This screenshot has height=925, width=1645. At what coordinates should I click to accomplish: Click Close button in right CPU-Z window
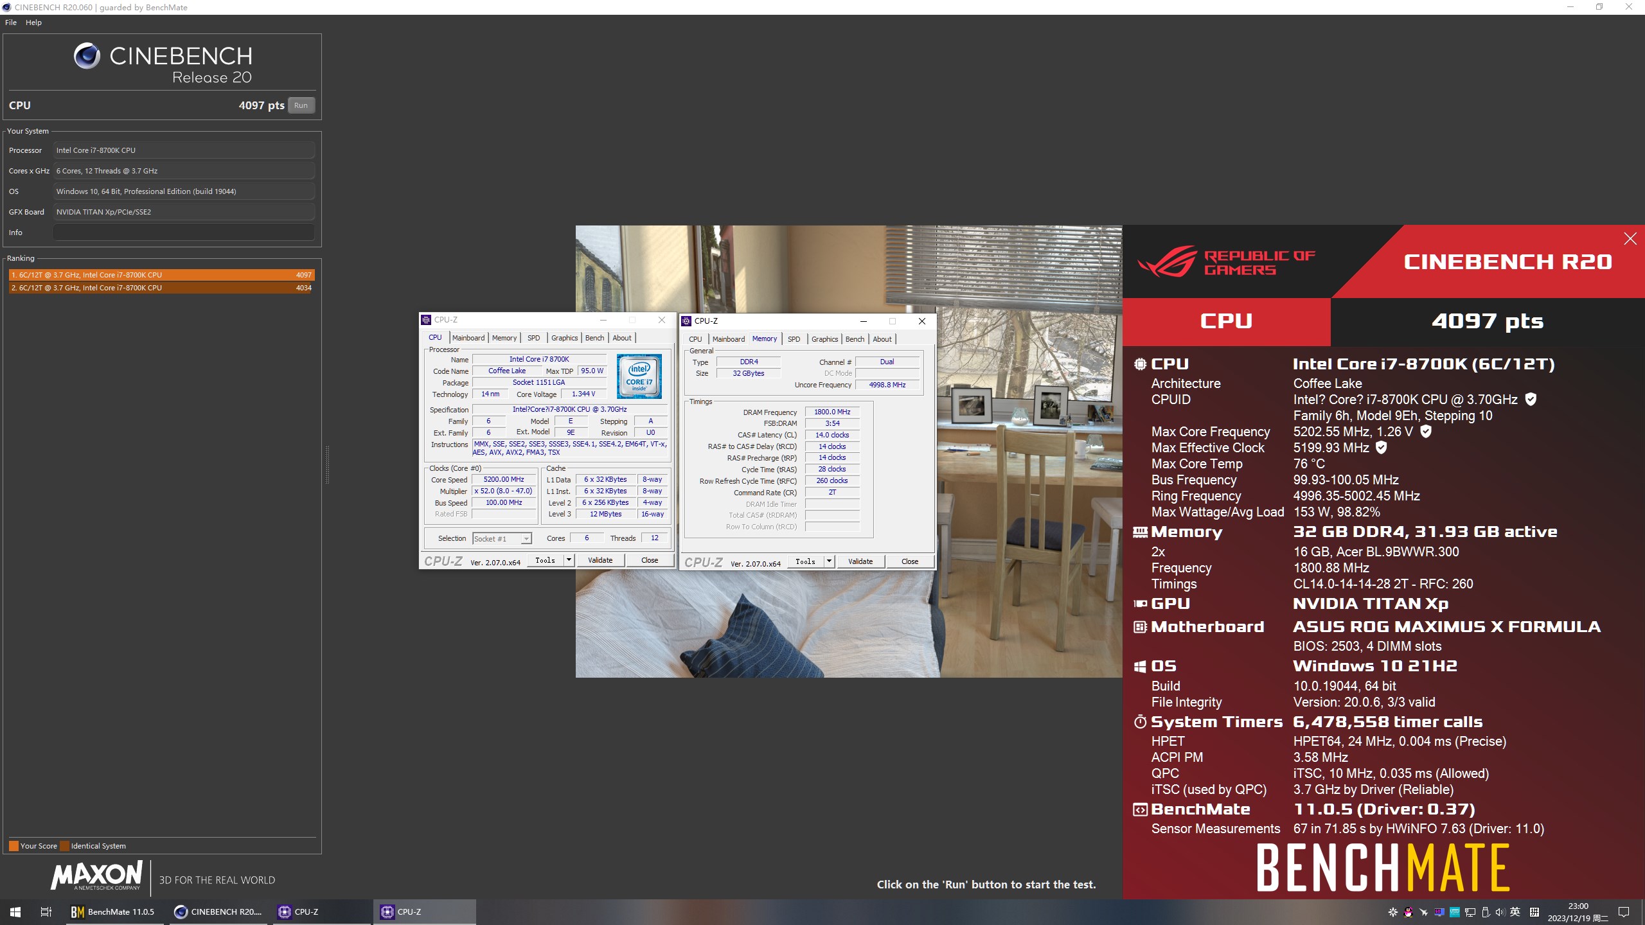[x=910, y=561]
